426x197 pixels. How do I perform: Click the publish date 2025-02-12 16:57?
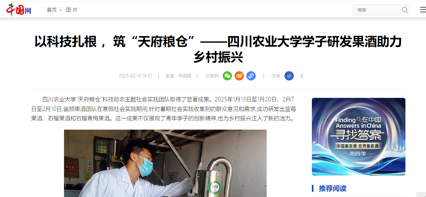[x=136, y=76]
